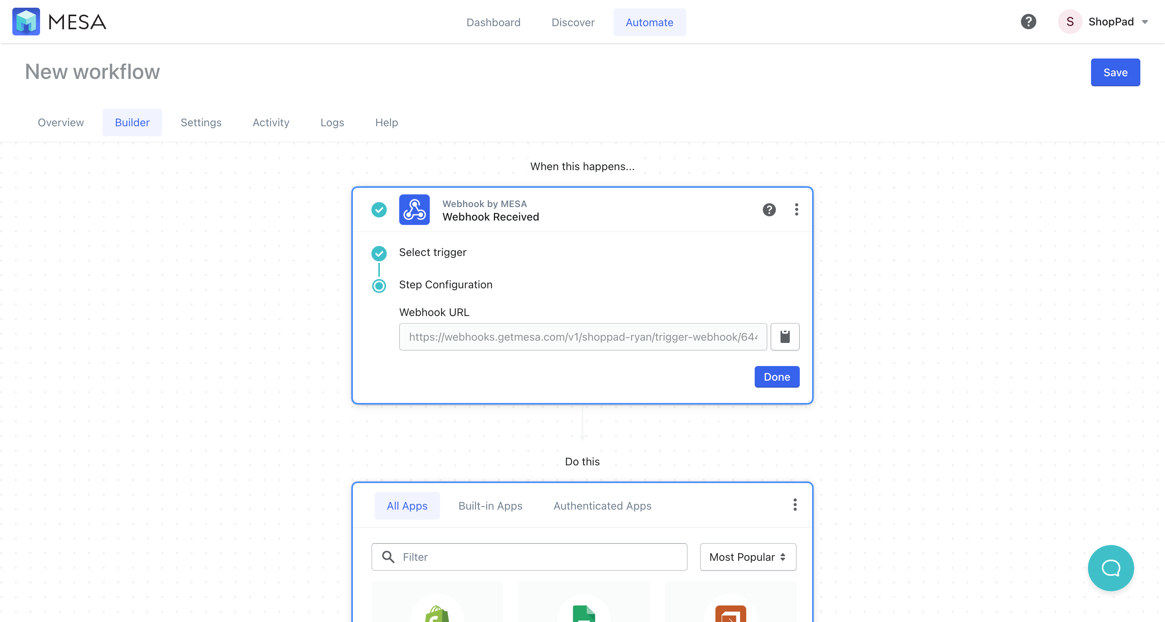Save the new workflow

1115,72
